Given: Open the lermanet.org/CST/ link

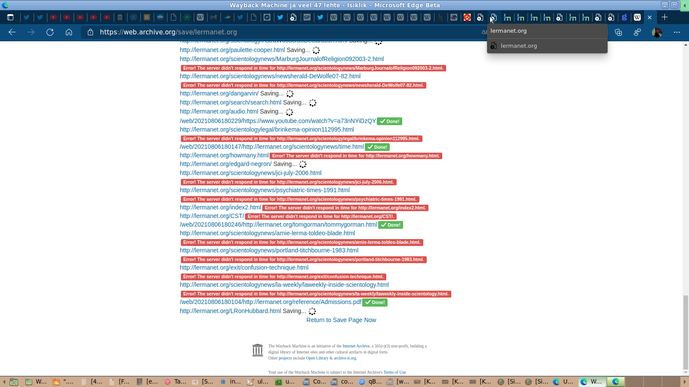Looking at the screenshot, I should [212, 216].
